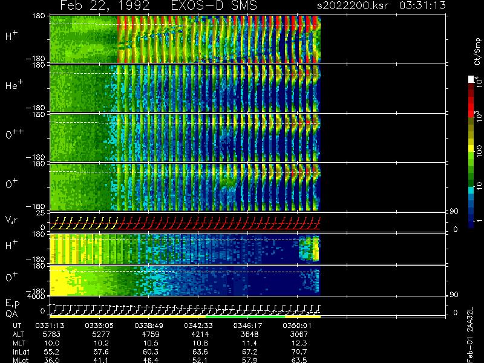
Task: Select the MLT value '12.3'
Action: 299,343
